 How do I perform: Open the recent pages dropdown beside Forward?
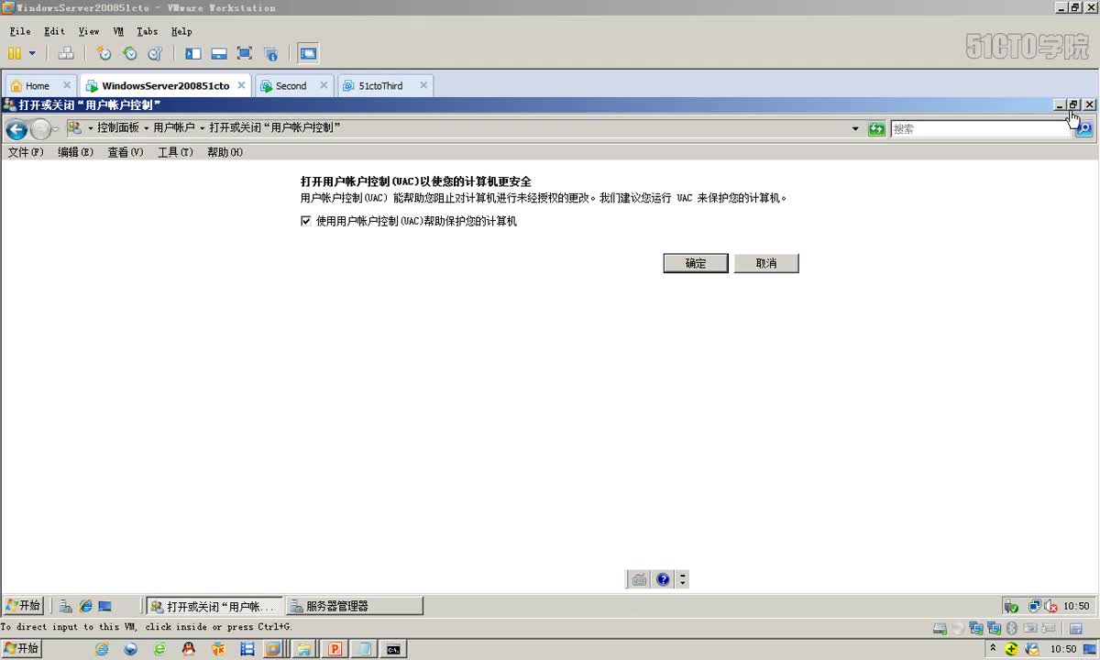pos(56,129)
